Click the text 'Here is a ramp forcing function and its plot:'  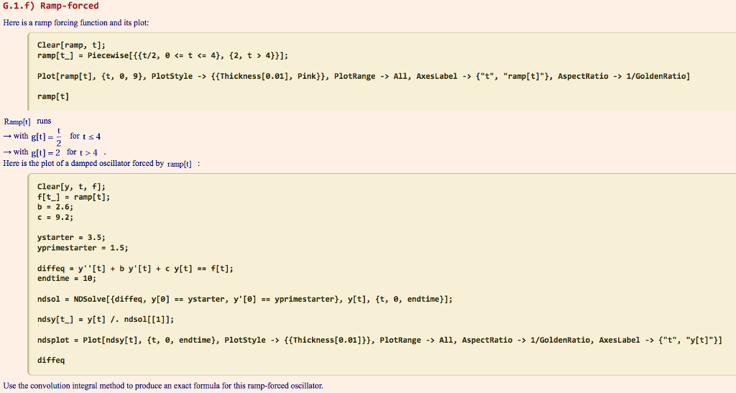(x=76, y=22)
